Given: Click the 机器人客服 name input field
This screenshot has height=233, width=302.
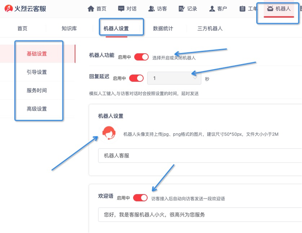Looking at the screenshot, I should (x=200, y=155).
